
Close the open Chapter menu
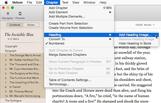[x=52, y=2]
